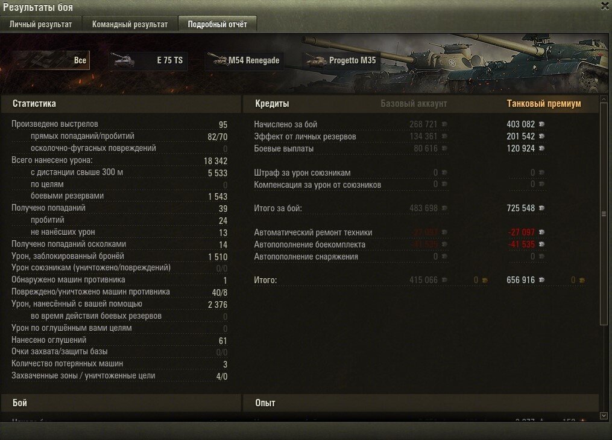
Task: Choose the E 75 TS tank filter
Action: (x=148, y=60)
